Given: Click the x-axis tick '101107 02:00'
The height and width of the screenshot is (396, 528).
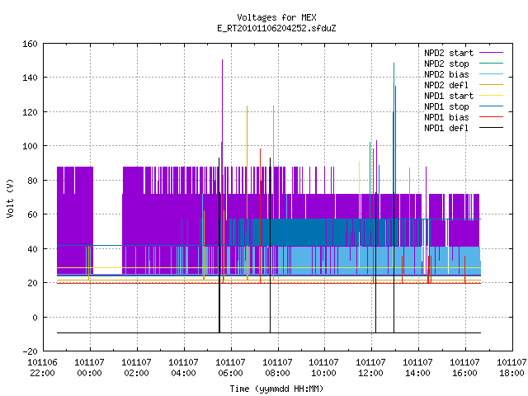Looking at the screenshot, I should (x=136, y=368).
